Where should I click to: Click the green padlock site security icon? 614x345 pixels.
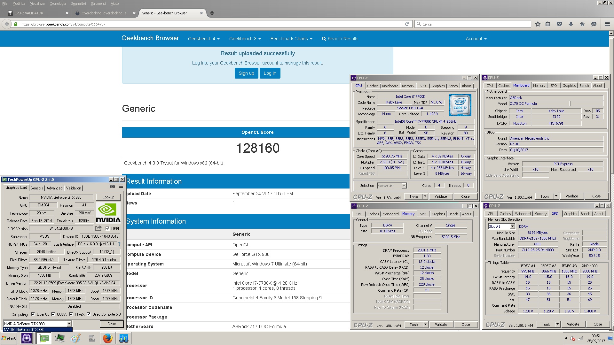tap(16, 24)
